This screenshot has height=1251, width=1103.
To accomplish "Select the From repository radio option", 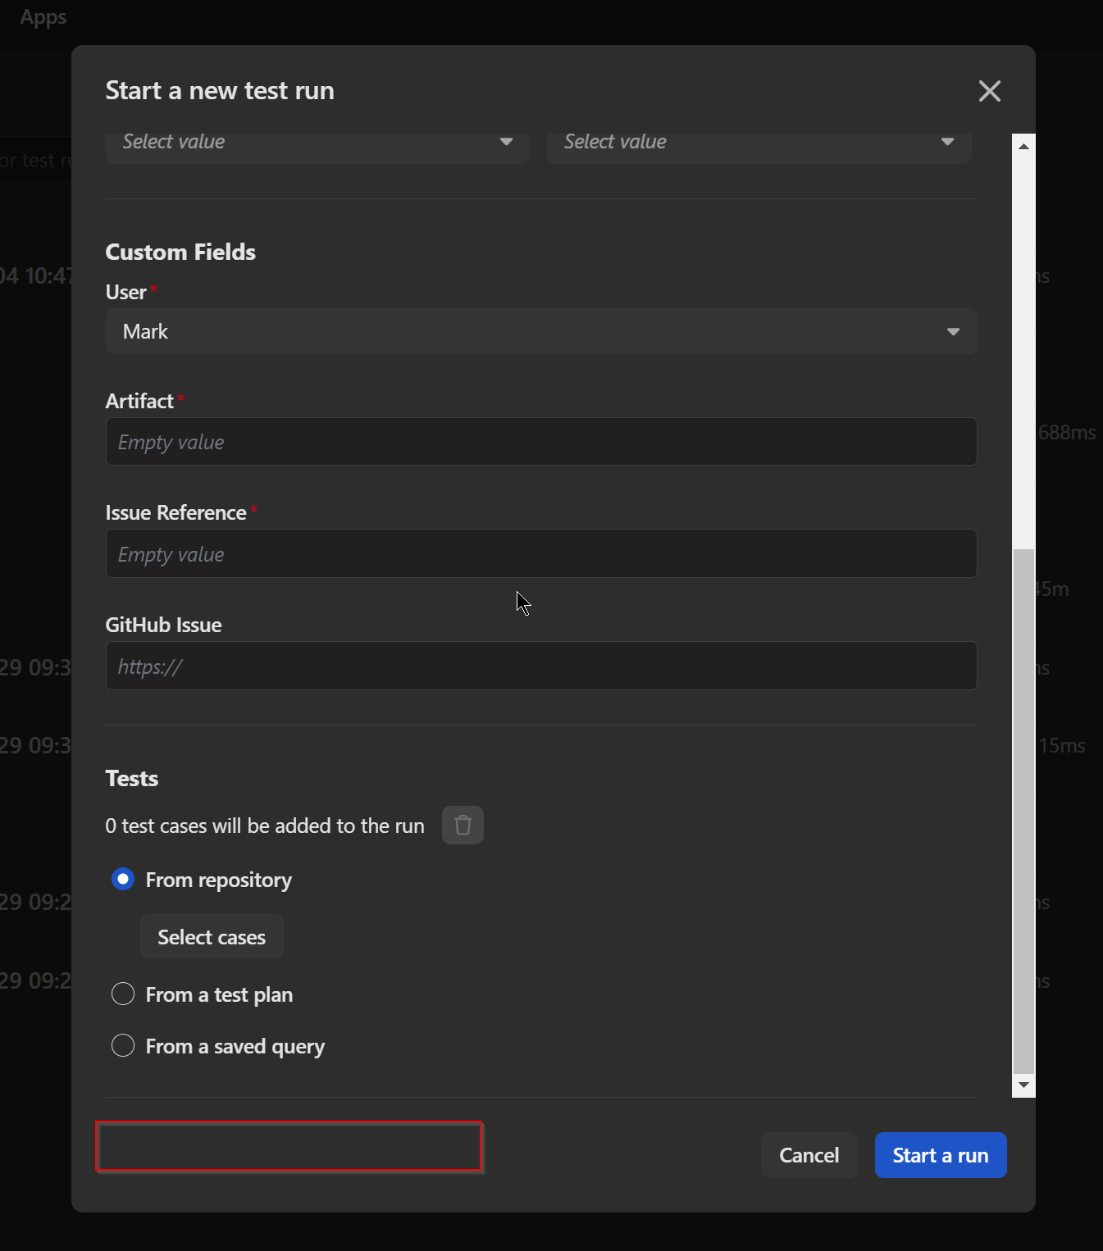I will click(123, 880).
